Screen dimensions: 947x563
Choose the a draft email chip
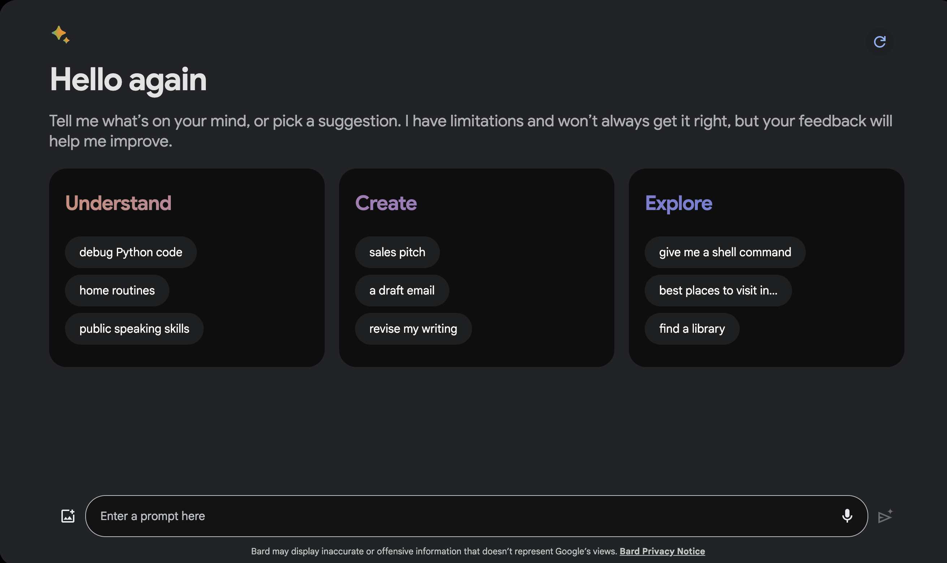click(402, 291)
